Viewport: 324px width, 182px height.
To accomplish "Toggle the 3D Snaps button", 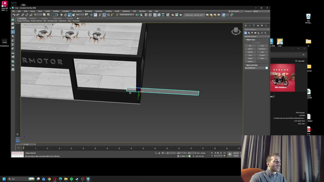I will point(100,15).
